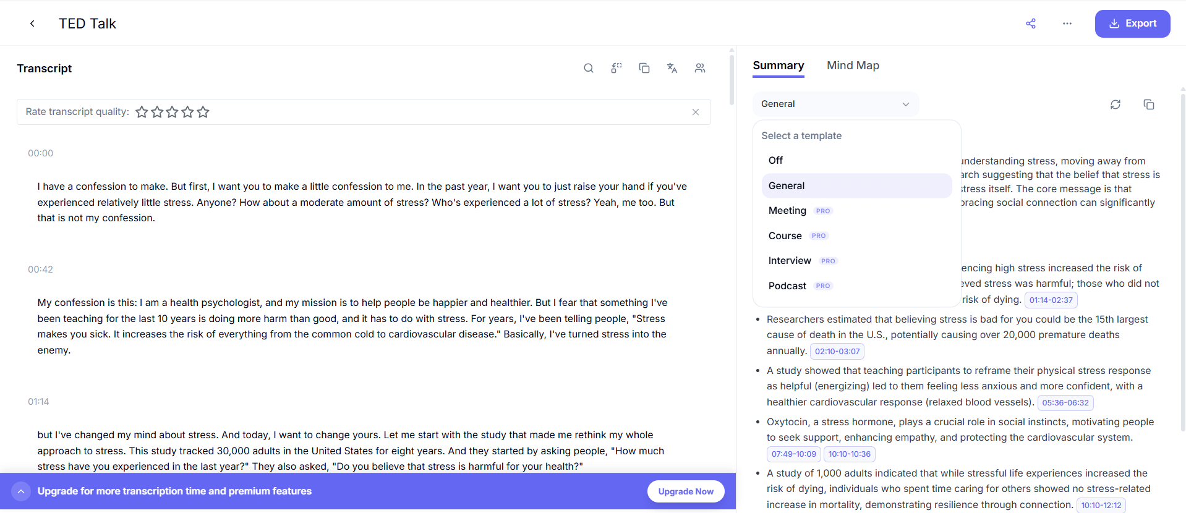
Task: Dismiss the rate transcript quality bar
Action: (696, 112)
